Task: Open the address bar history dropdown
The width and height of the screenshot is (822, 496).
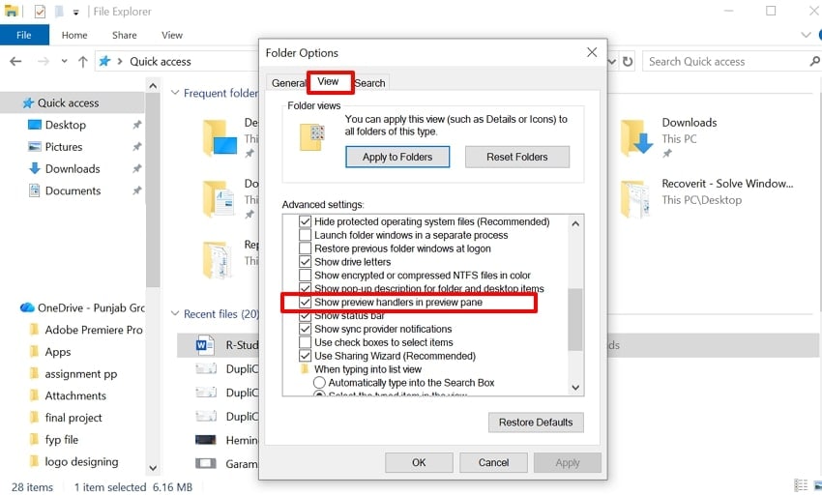Action: click(612, 61)
